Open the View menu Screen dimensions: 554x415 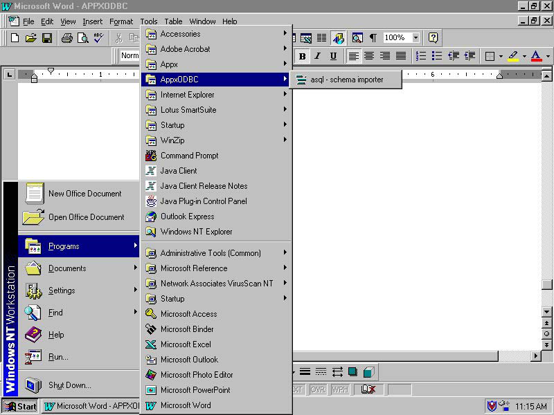[x=68, y=21]
